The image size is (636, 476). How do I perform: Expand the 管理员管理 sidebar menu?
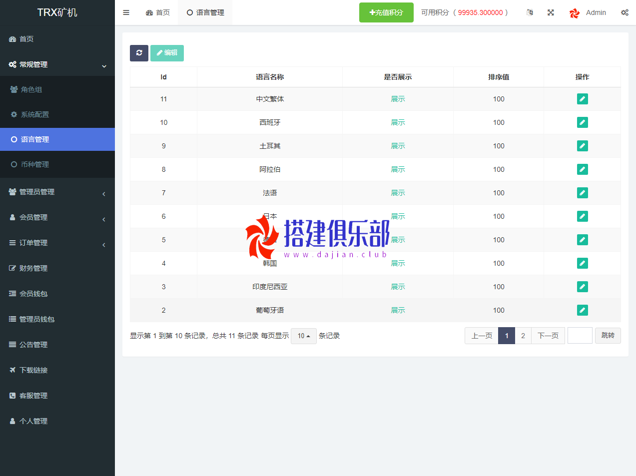(57, 192)
